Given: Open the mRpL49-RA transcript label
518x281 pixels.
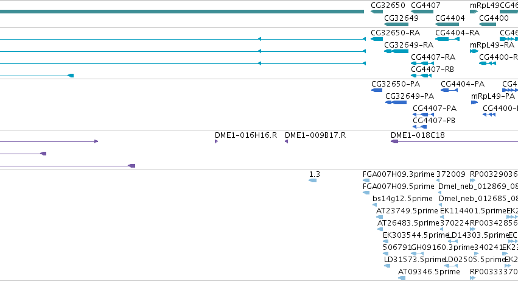Looking at the screenshot, I should [492, 44].
